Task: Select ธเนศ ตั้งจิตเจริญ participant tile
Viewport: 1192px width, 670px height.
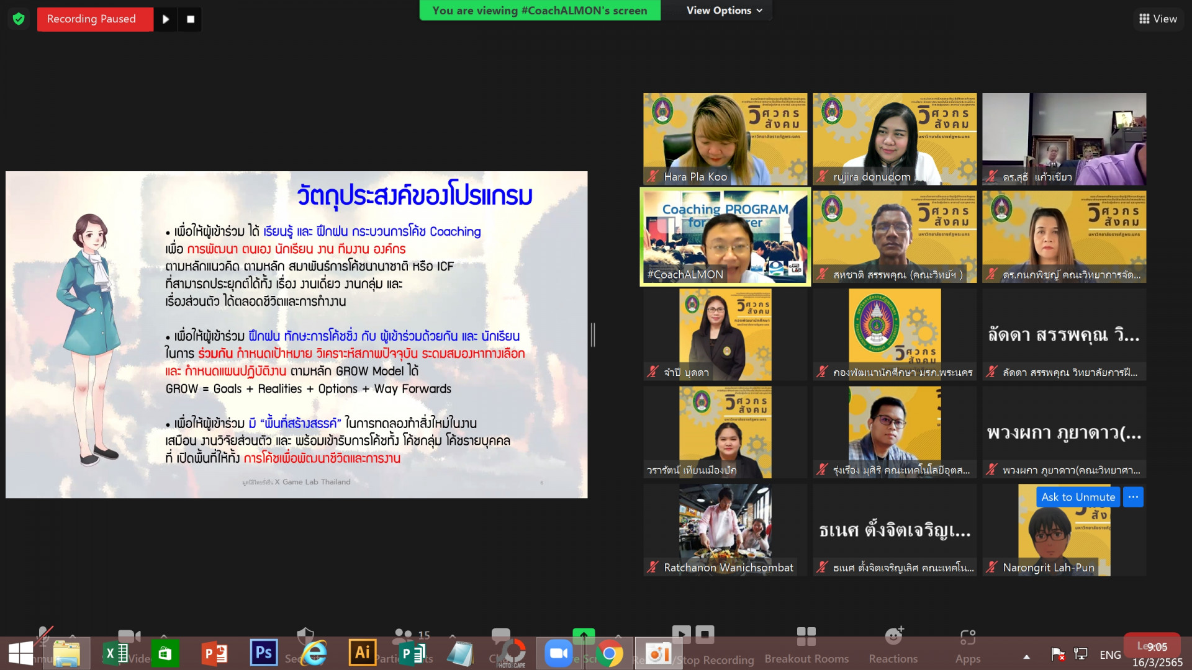Action: tap(895, 530)
